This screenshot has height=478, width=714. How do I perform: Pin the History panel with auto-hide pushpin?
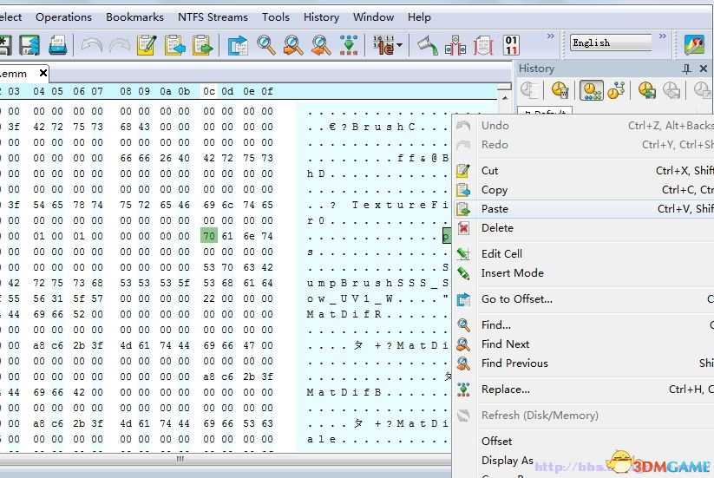click(x=687, y=69)
